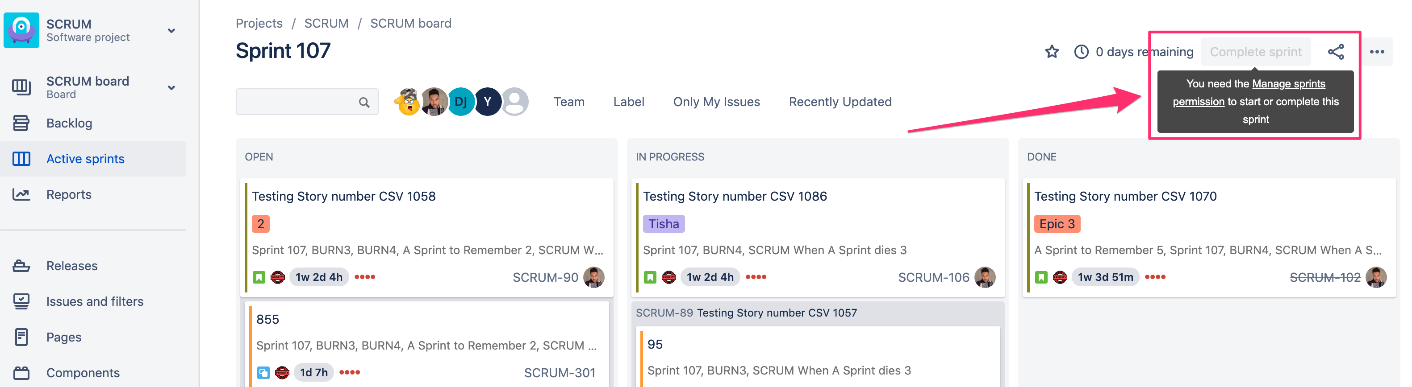Click the SCRUM project avatar icon
Image resolution: width=1412 pixels, height=387 pixels.
click(x=21, y=30)
